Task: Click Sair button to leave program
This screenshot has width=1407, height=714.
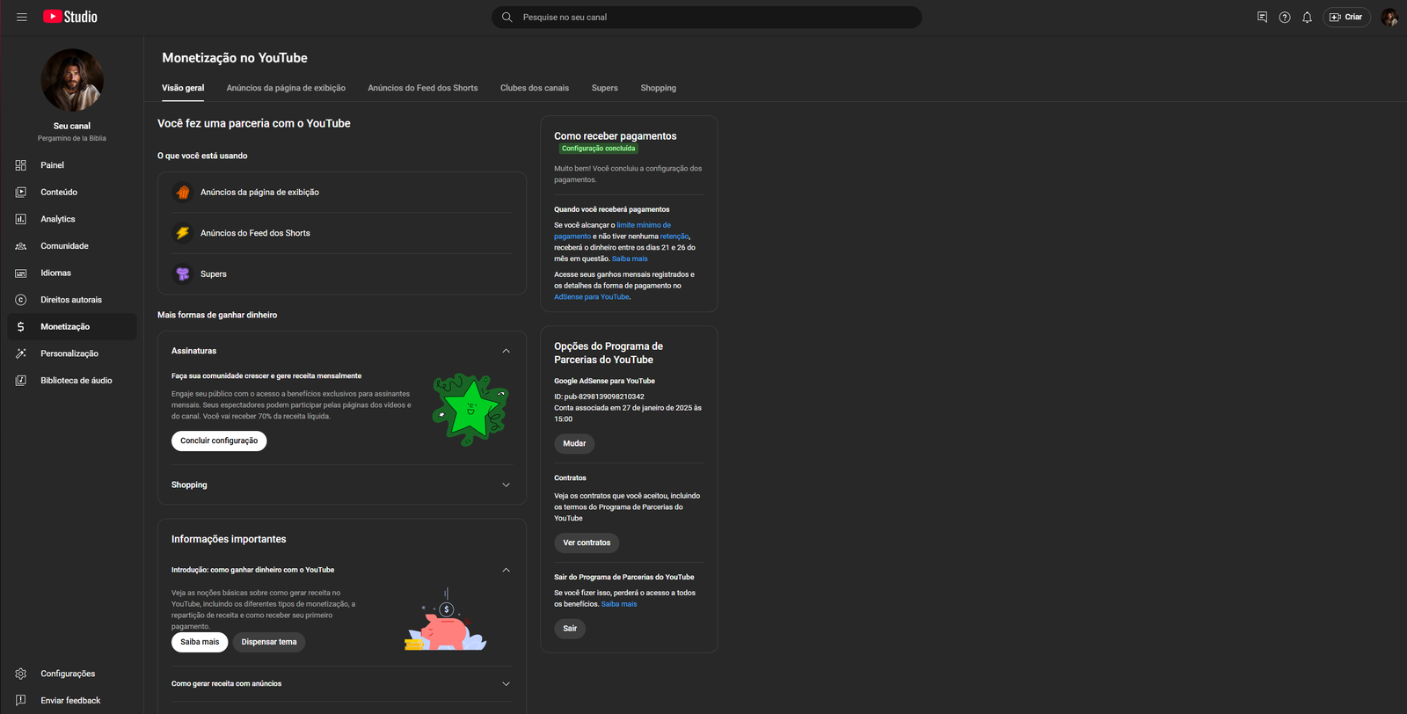Action: click(570, 629)
